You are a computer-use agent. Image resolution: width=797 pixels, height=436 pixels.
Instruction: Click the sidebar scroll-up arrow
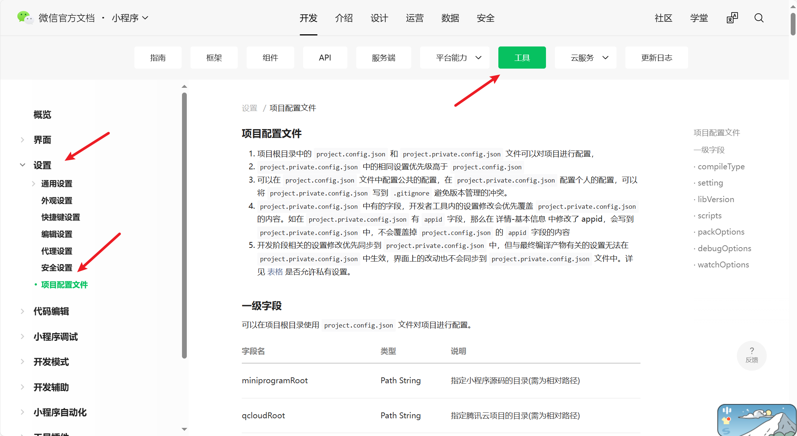click(x=184, y=87)
